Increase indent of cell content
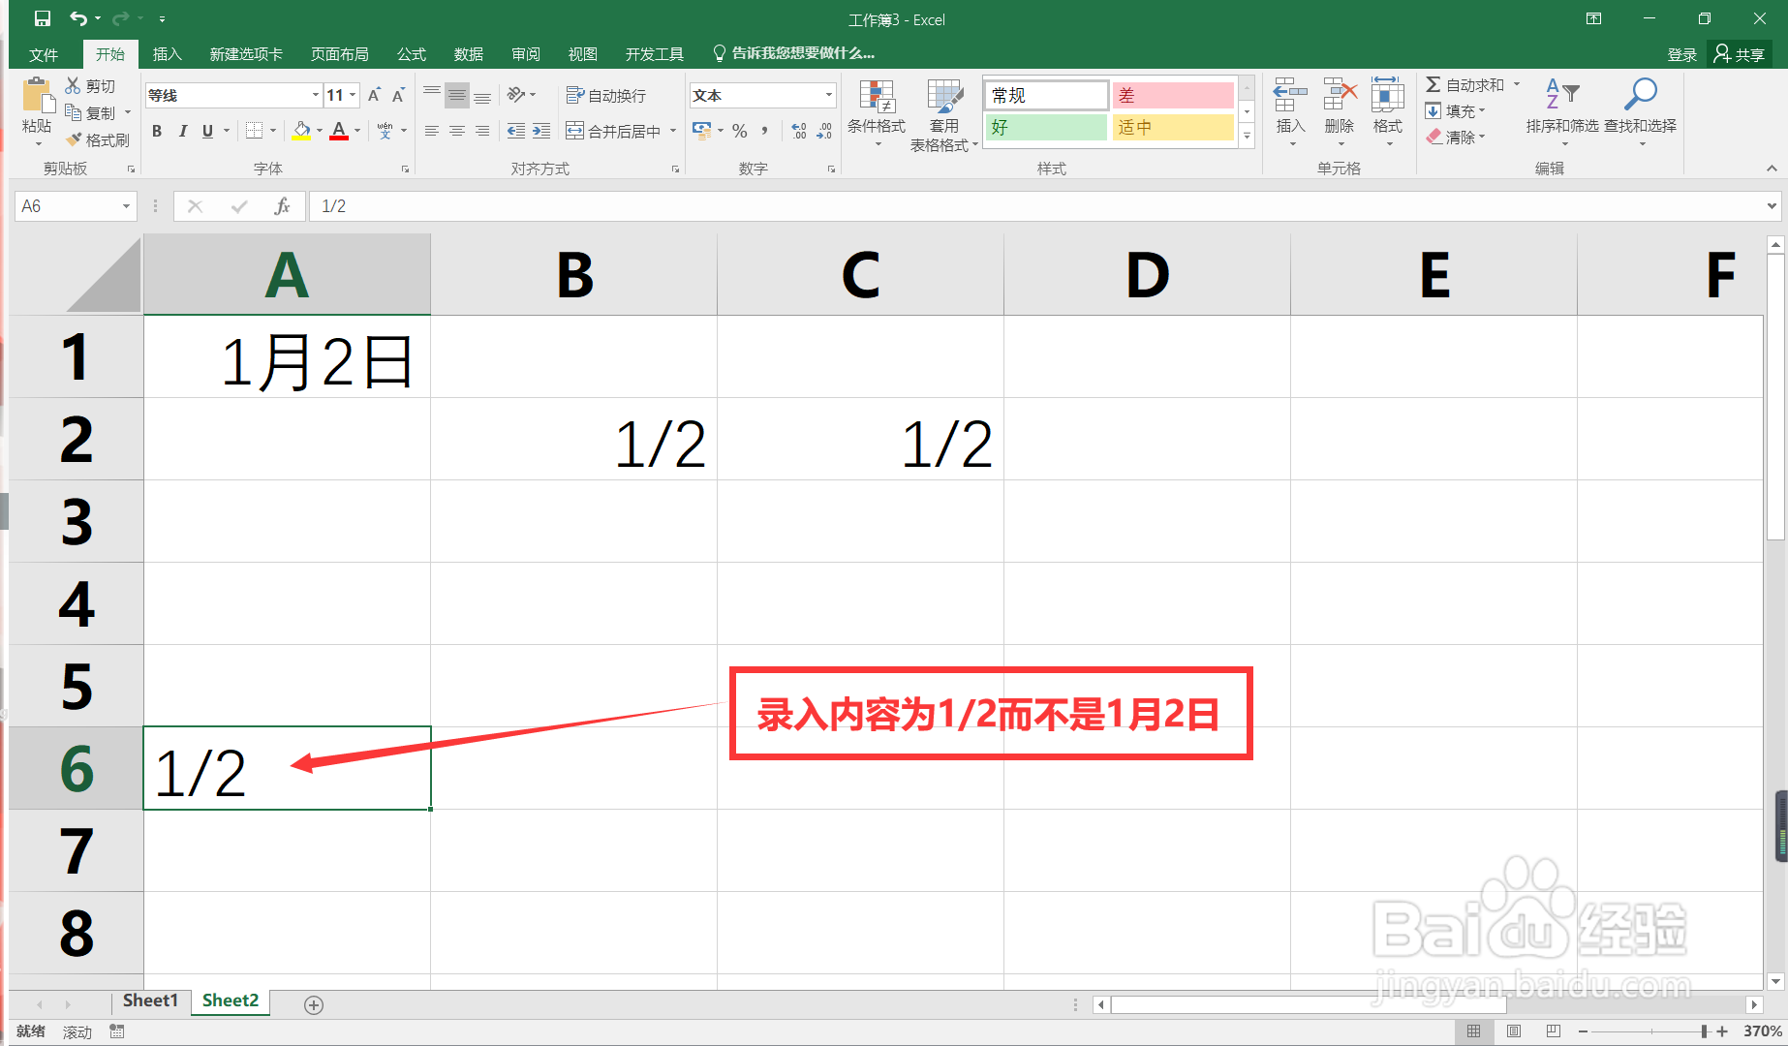Screen dimensions: 1788x1046 tap(541, 131)
